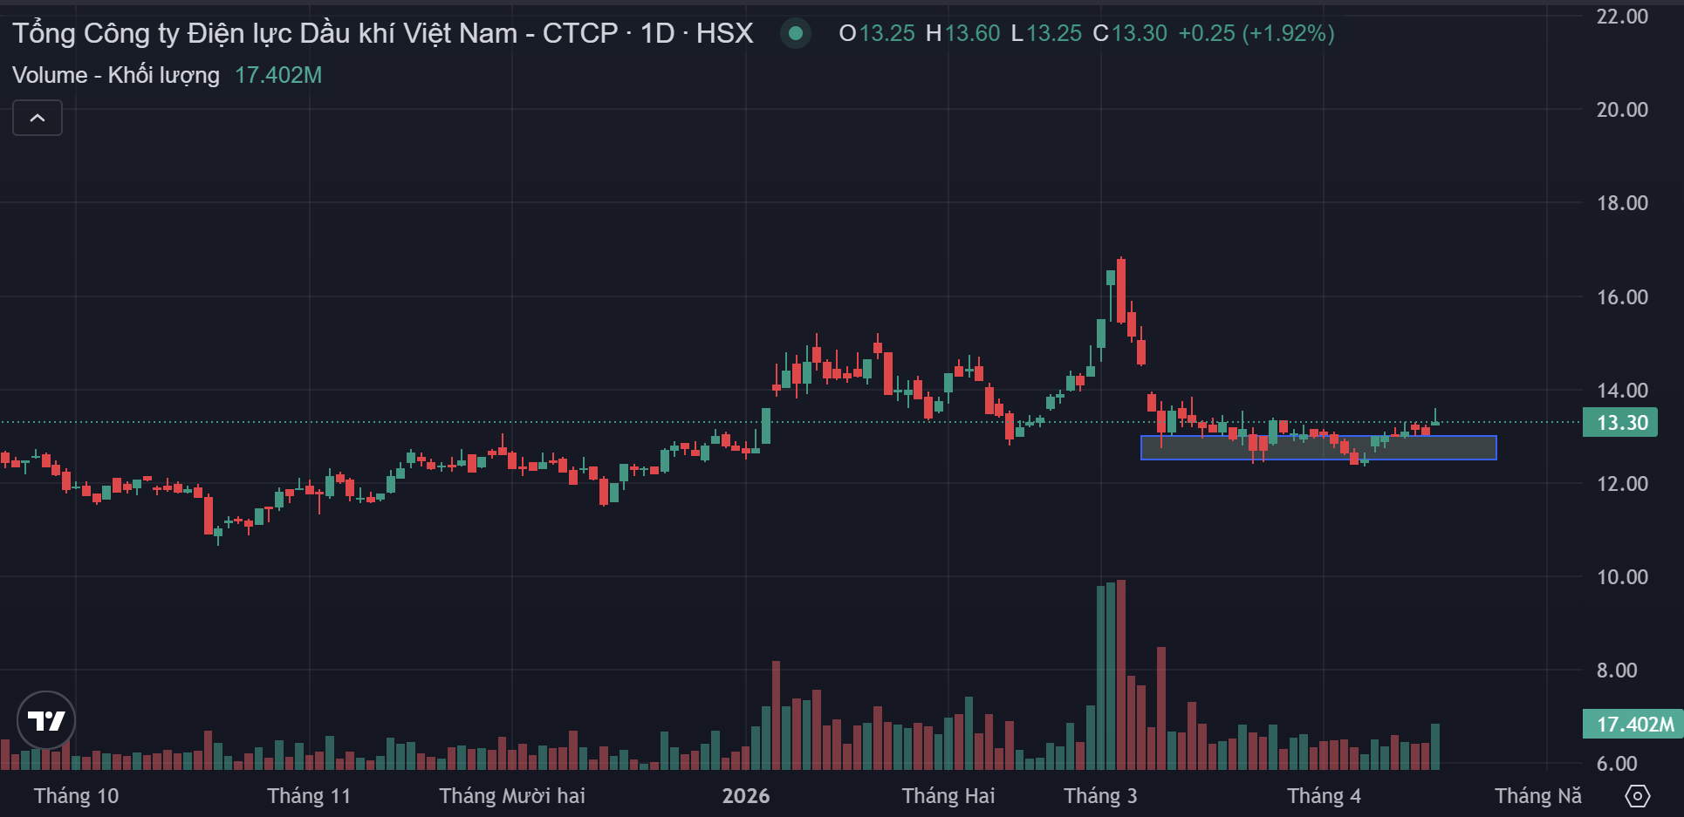This screenshot has height=817, width=1684.
Task: Open chart settings gear icon
Action: coord(1638,796)
